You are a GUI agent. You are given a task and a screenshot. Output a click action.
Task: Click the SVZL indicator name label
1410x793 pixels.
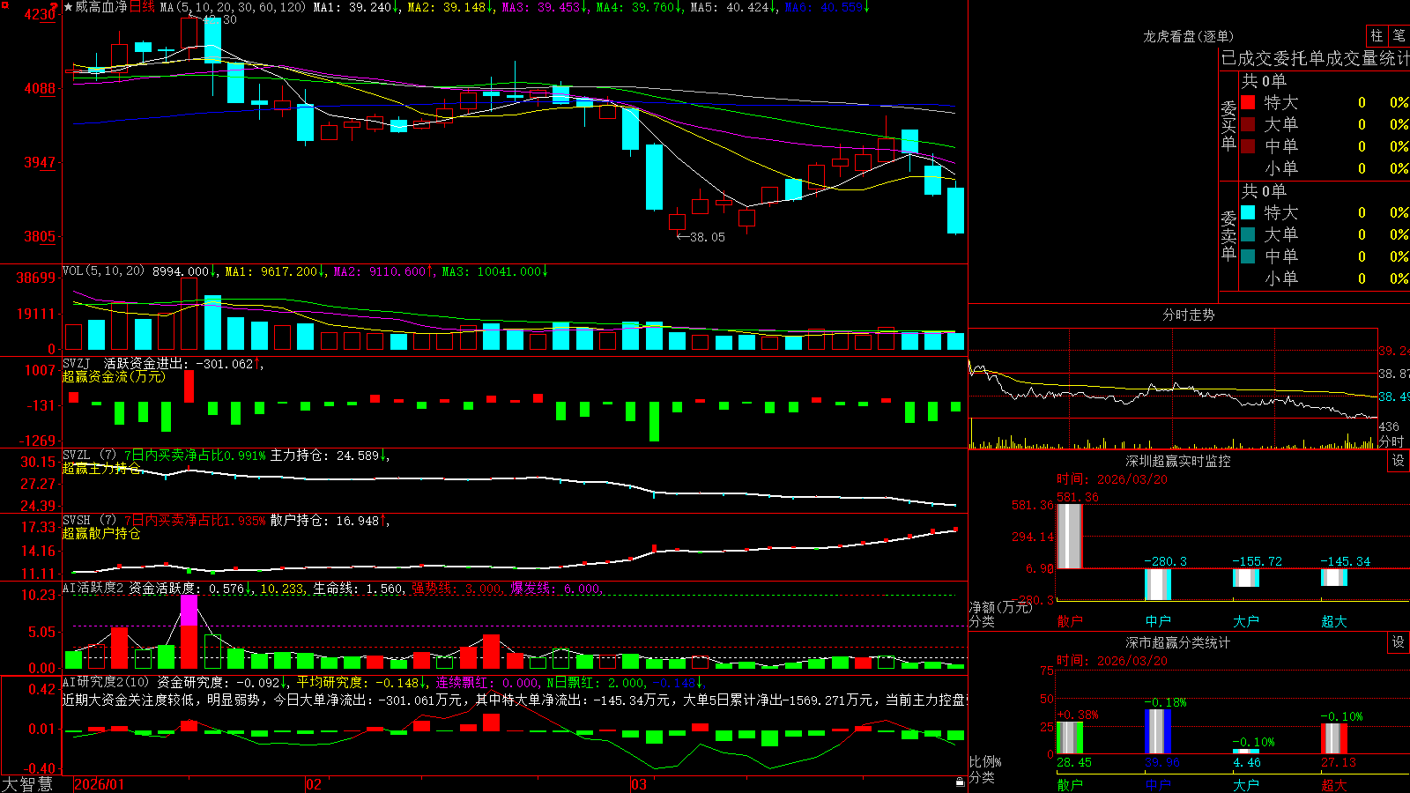point(77,456)
